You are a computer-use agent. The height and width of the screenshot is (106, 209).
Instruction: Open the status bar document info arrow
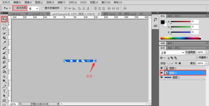tap(58, 104)
